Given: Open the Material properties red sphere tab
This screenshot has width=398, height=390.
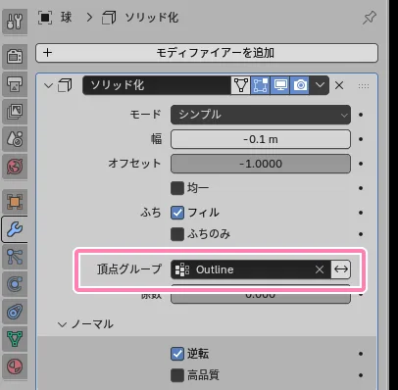Looking at the screenshot, I should click(x=15, y=366).
